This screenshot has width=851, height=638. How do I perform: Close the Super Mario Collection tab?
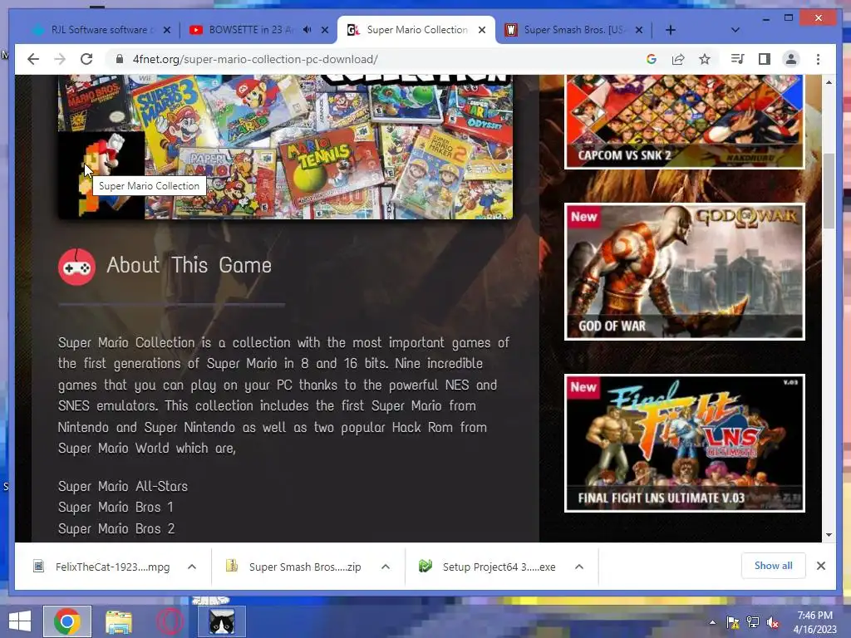coord(482,30)
